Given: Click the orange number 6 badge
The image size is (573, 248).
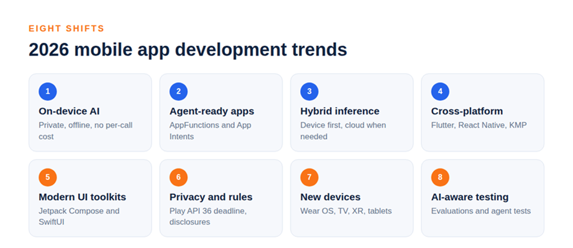Looking at the screenshot, I should [179, 177].
